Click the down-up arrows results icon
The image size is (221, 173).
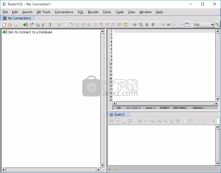165,121
